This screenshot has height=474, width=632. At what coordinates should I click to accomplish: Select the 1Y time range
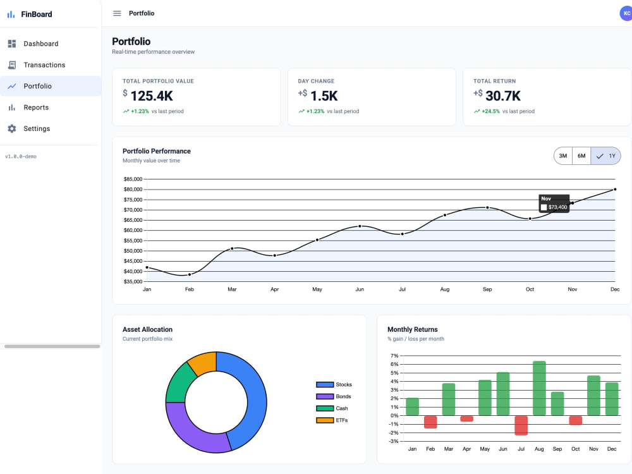(605, 156)
